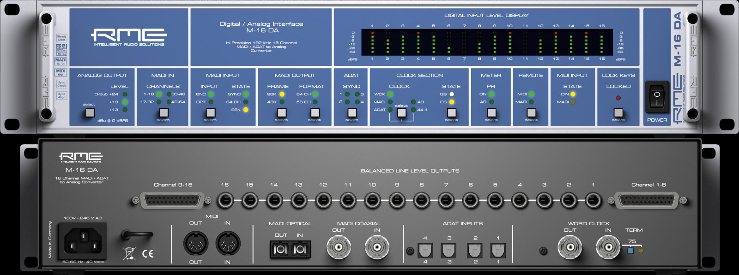739x275 pixels.
Task: Click balanced output jack number 1
Action: 593,200
